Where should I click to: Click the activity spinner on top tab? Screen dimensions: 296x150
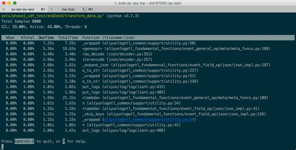point(85,9)
